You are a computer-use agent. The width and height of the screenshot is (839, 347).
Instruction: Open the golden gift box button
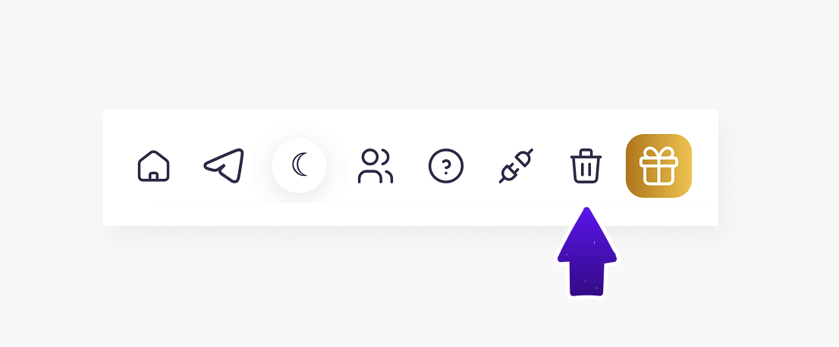(x=658, y=166)
